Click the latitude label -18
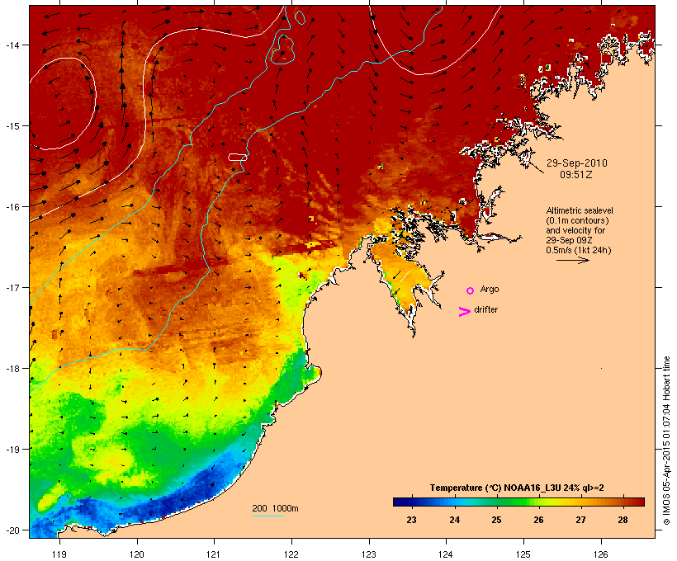Screen dimensions: 677x561 coord(12,368)
